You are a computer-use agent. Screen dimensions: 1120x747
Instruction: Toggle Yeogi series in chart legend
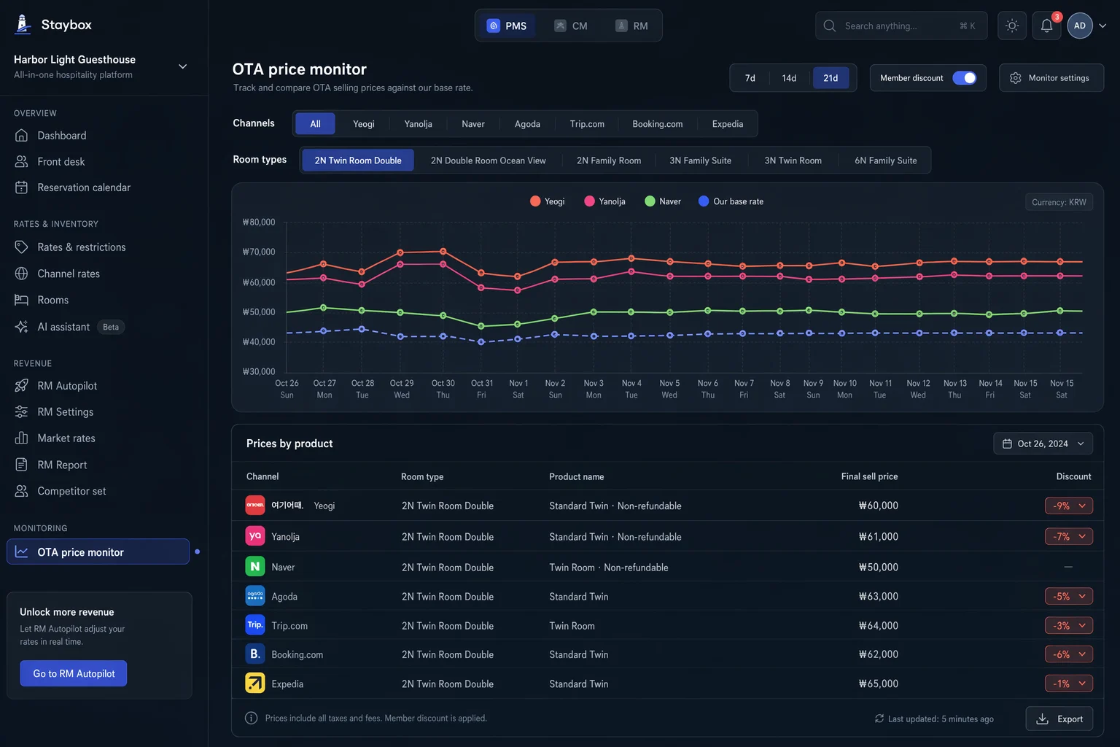coord(548,201)
